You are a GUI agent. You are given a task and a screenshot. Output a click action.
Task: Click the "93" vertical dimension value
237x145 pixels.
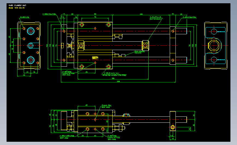(53, 45)
